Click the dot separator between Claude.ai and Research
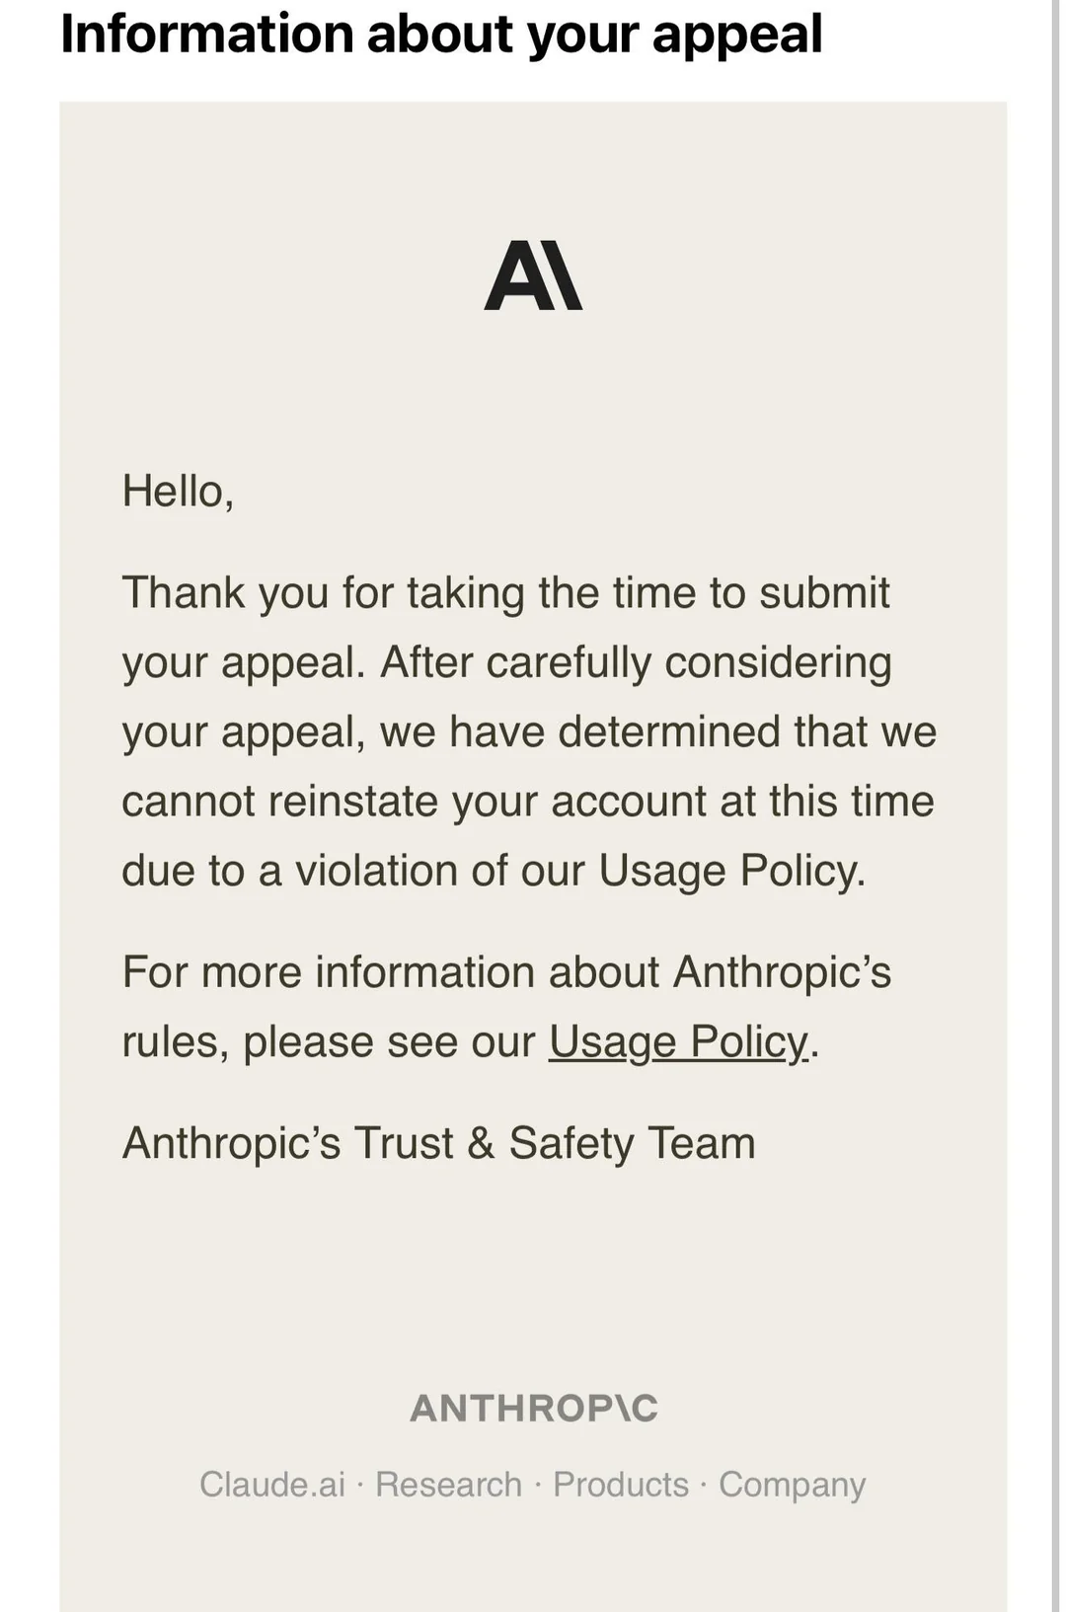The image size is (1066, 1612). pos(360,1485)
